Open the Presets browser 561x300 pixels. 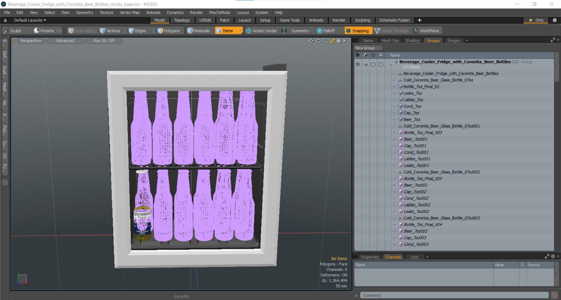coord(47,31)
